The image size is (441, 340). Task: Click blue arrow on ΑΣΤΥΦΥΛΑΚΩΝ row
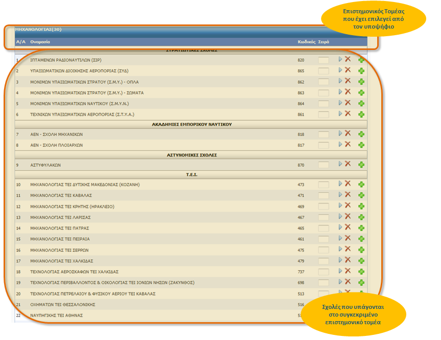point(340,164)
